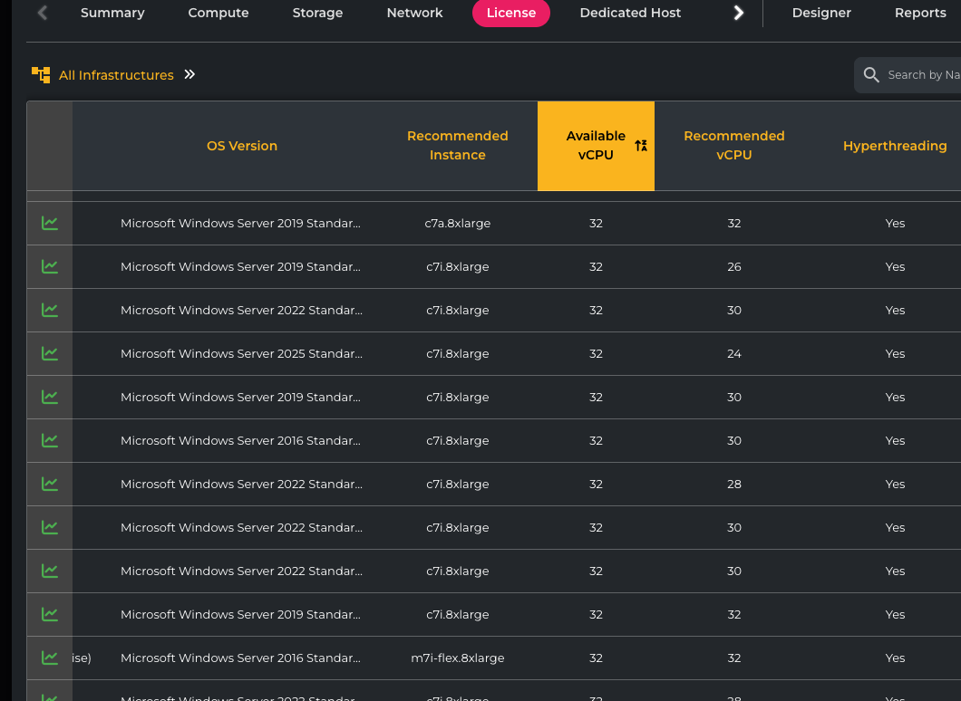Open trend chart for the c7a.8xlarge row
The height and width of the screenshot is (701, 961).
[50, 223]
